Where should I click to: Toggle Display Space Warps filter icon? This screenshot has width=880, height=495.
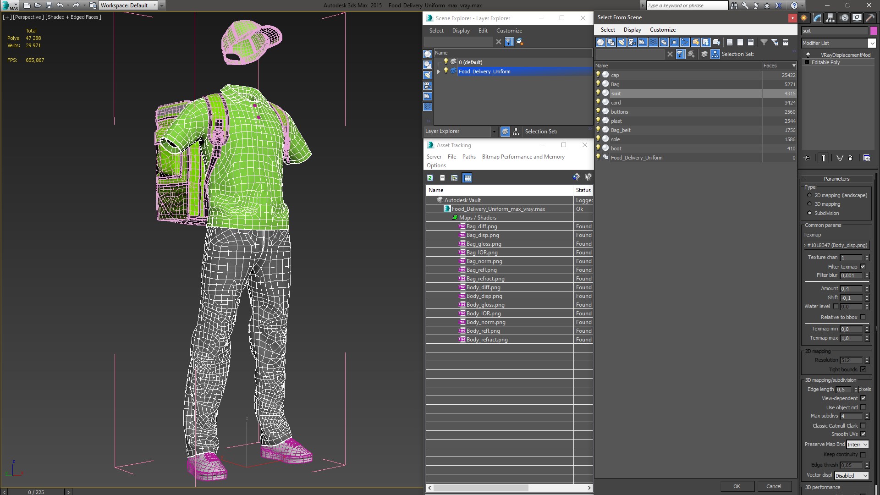[x=653, y=42]
